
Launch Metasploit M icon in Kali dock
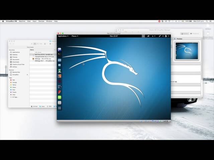click(x=60, y=65)
